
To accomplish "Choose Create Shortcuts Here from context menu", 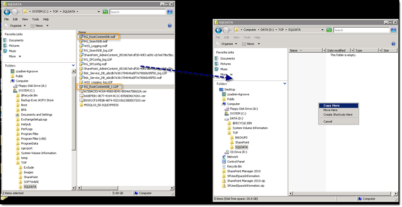I will pyautogui.click(x=339, y=115).
